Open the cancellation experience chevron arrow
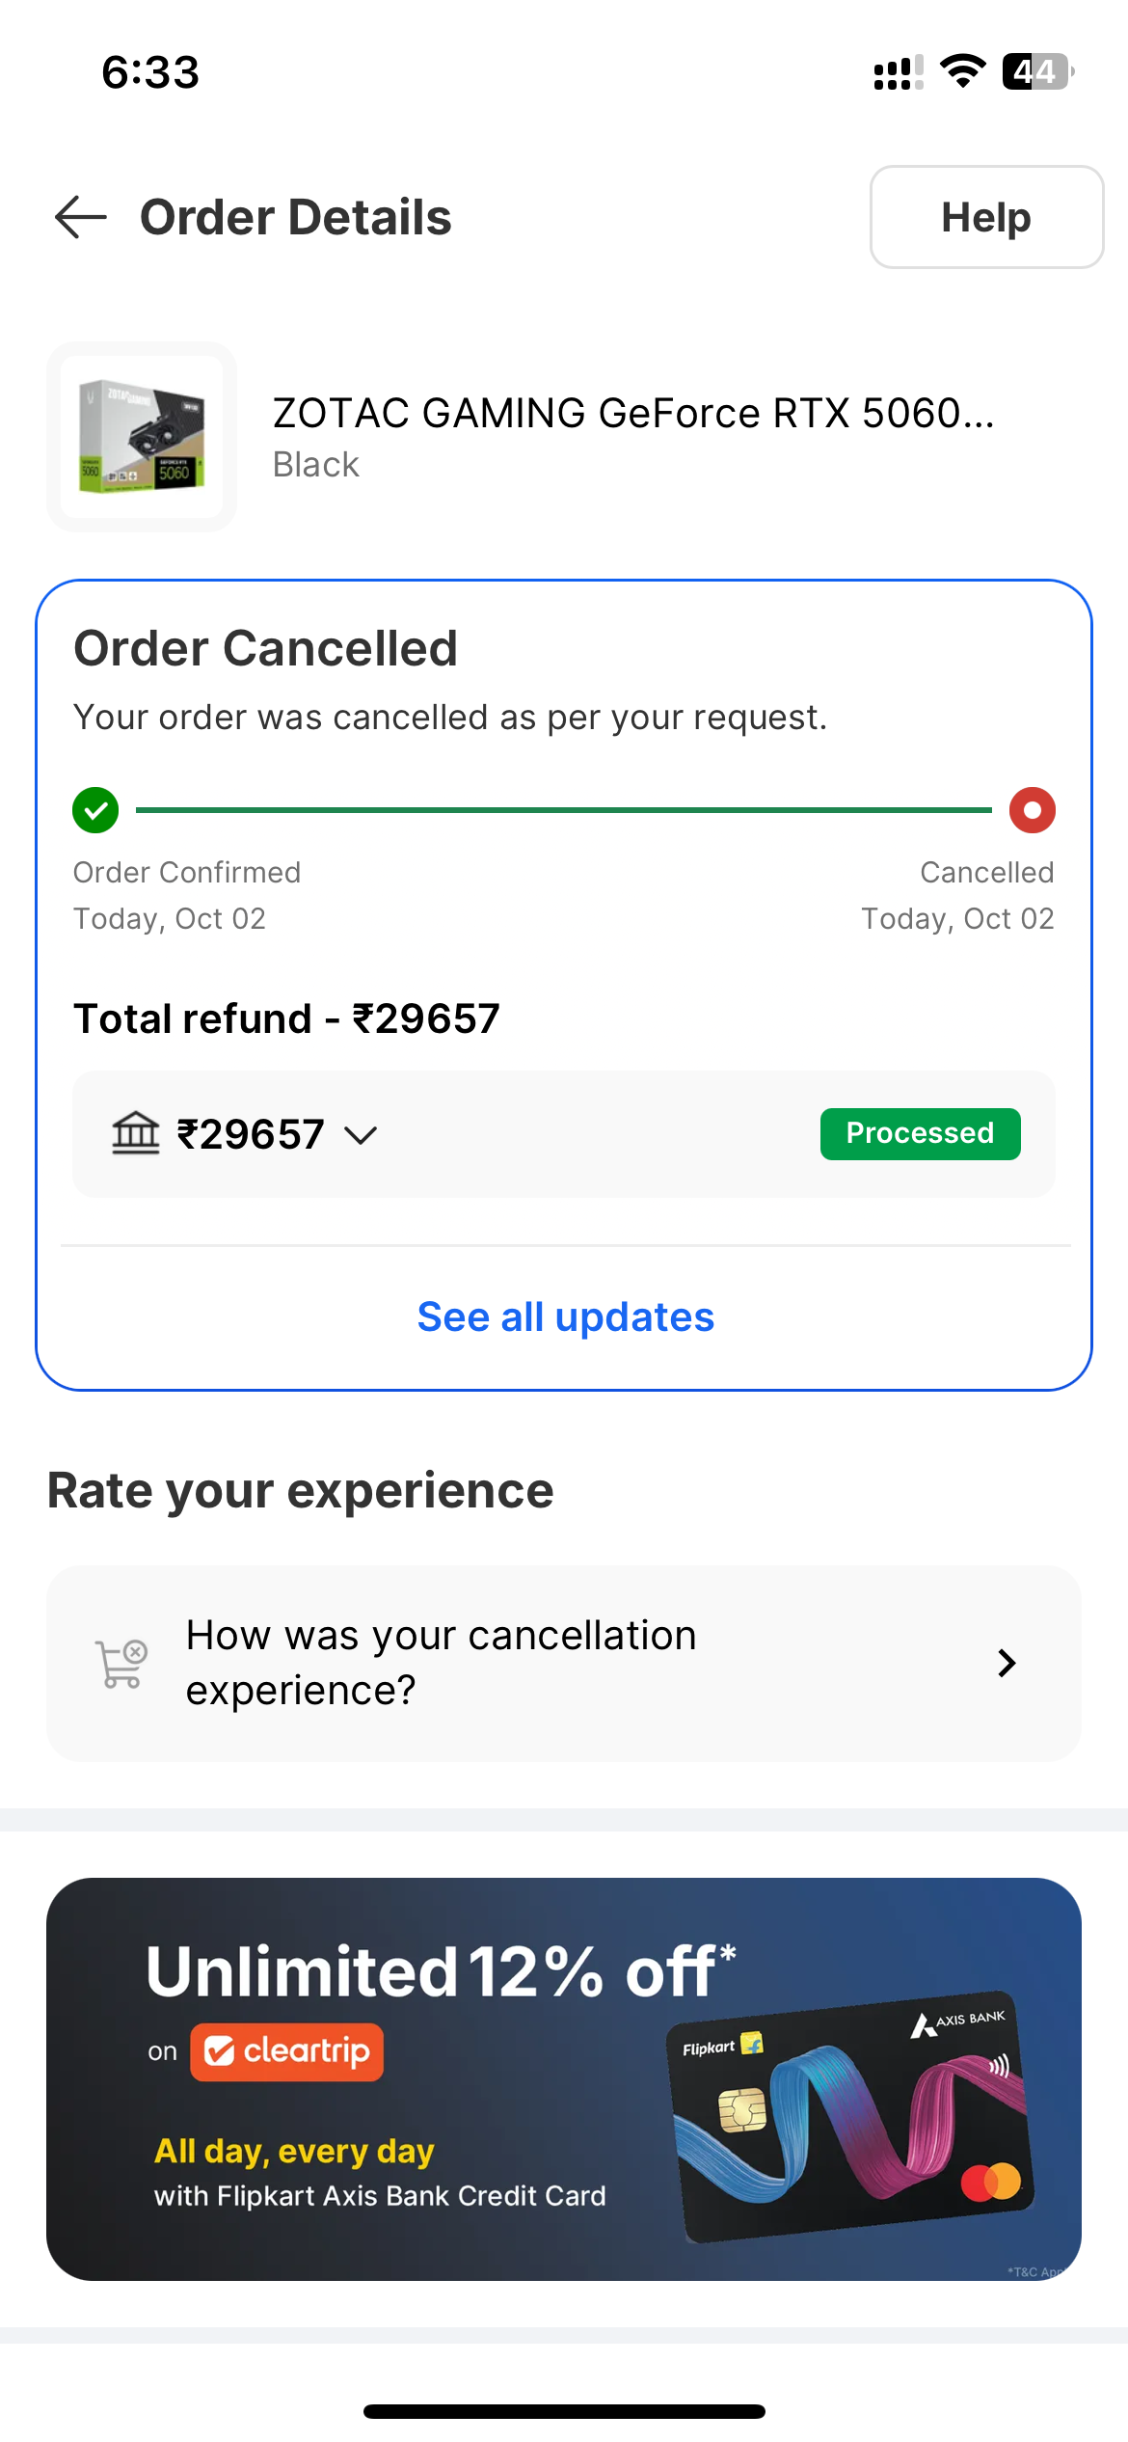 pos(1007,1664)
